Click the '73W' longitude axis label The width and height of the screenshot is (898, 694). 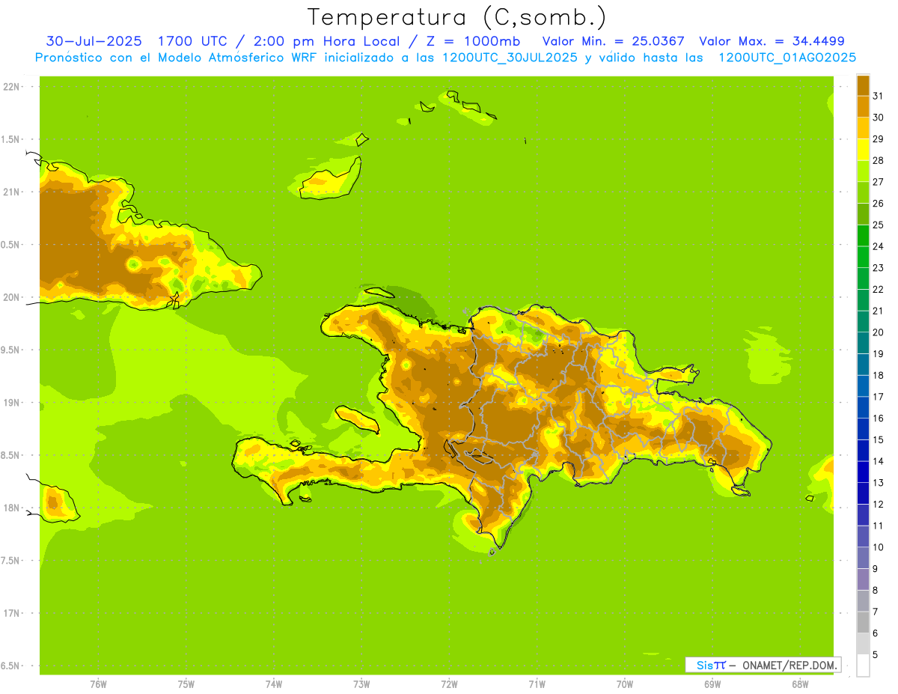coord(361,684)
